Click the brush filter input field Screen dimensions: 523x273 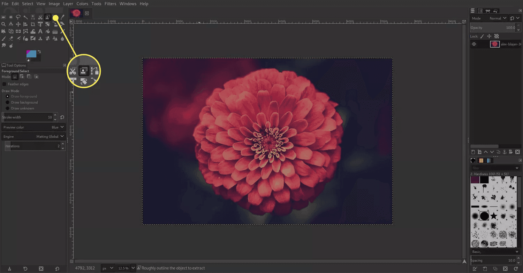coord(495,168)
